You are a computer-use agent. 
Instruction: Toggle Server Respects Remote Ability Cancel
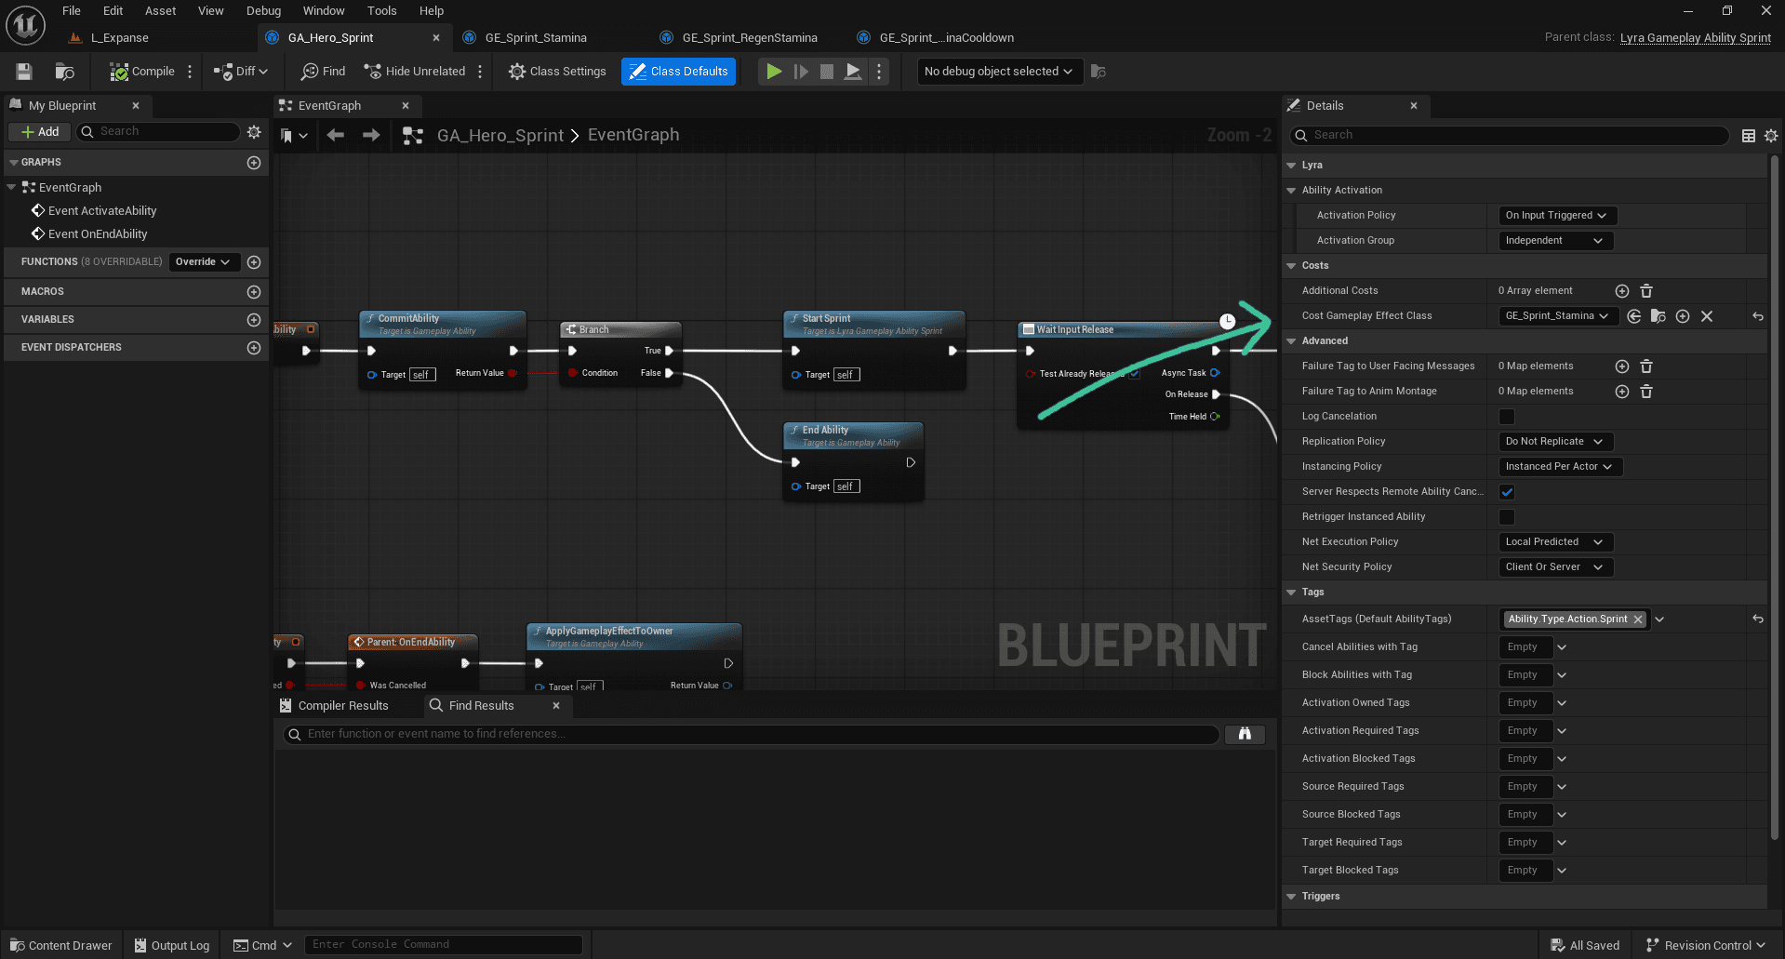click(1507, 492)
